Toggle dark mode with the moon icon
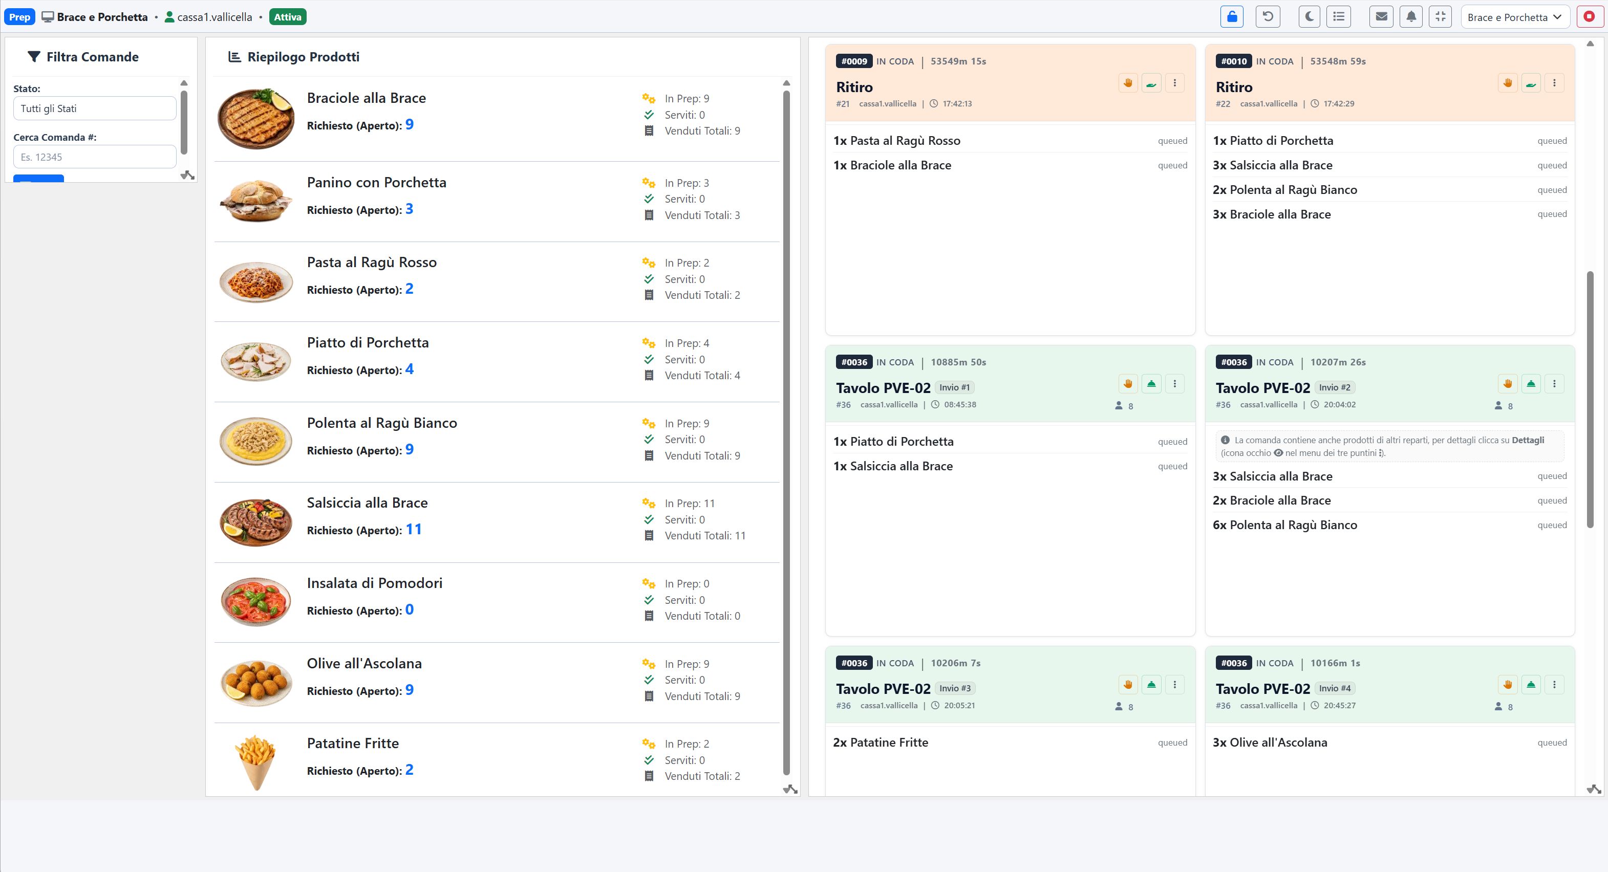The image size is (1608, 872). [x=1309, y=17]
